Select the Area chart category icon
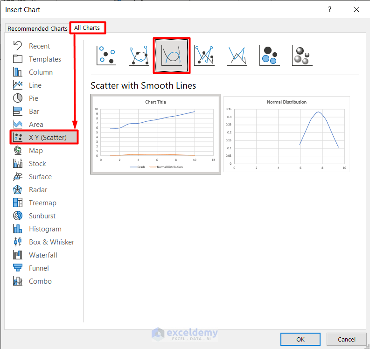 18,124
